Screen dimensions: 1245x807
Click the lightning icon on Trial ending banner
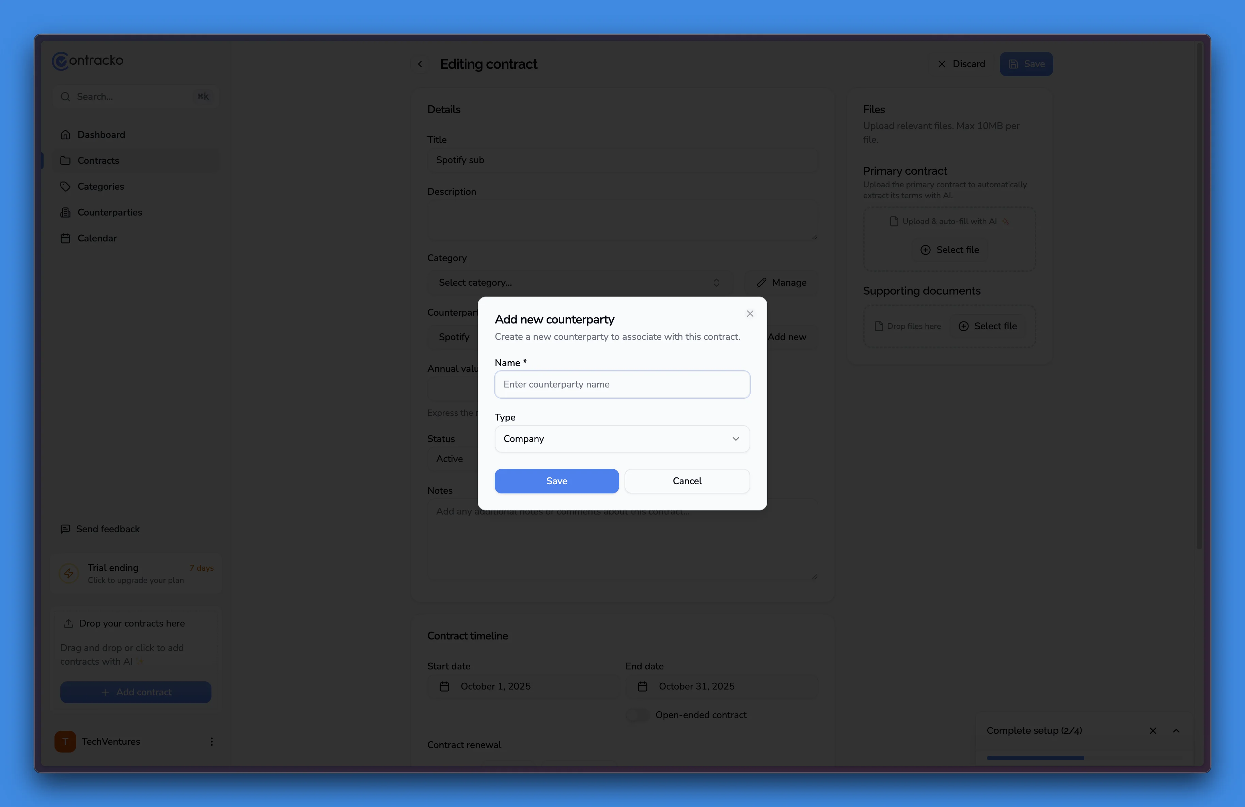click(x=69, y=573)
